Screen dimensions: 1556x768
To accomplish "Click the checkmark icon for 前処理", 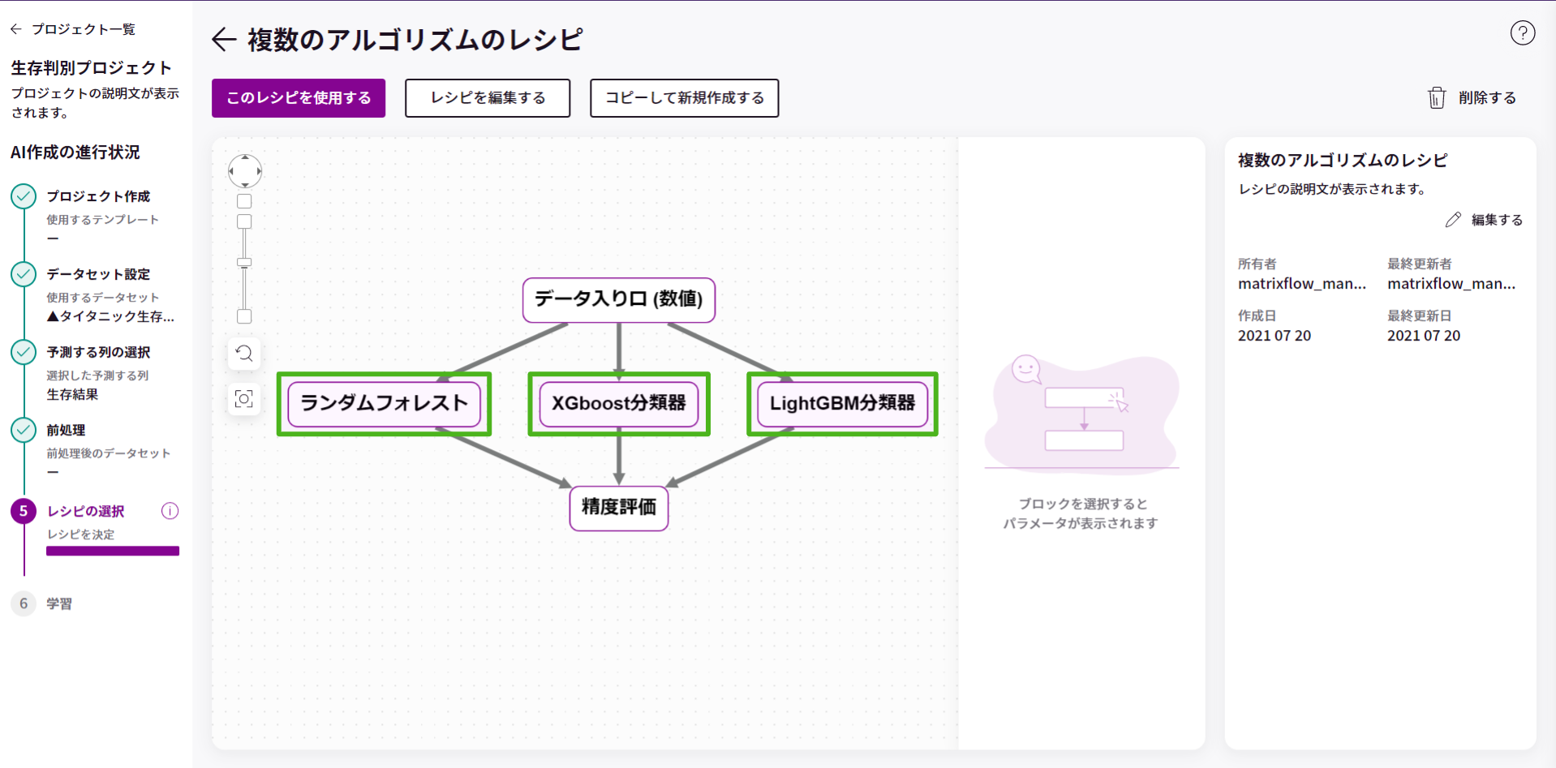I will pyautogui.click(x=24, y=430).
